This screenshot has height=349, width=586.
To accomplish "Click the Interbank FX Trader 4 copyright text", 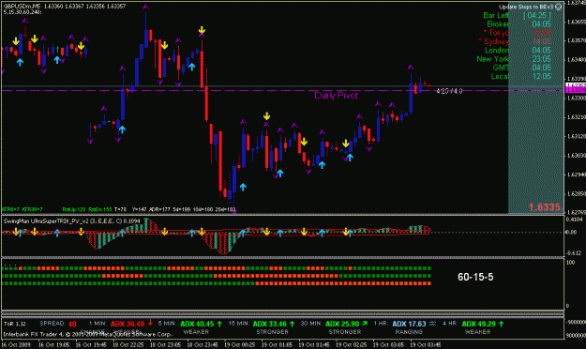I will (x=88, y=334).
